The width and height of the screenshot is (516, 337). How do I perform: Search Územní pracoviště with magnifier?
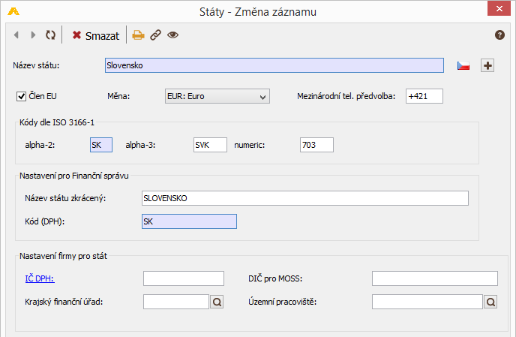click(x=490, y=302)
